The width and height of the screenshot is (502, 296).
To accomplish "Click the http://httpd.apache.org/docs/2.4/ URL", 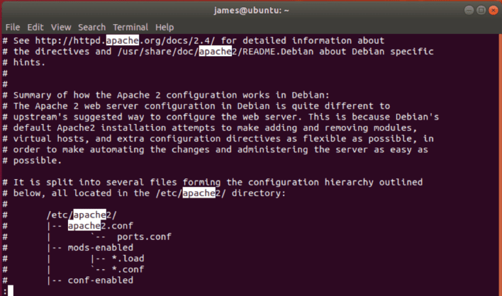I will (125, 41).
